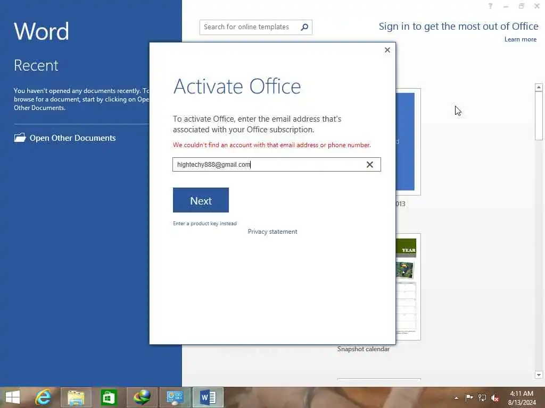545x408 pixels.
Task: Open the Learn more link
Action: 520,39
